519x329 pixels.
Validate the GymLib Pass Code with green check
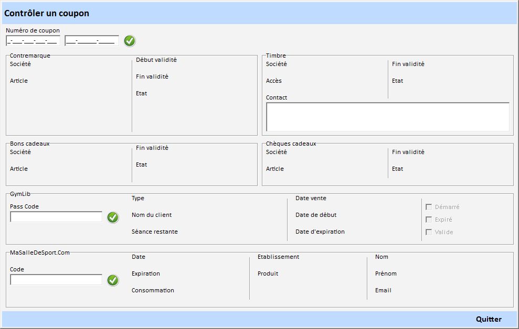pyautogui.click(x=113, y=217)
